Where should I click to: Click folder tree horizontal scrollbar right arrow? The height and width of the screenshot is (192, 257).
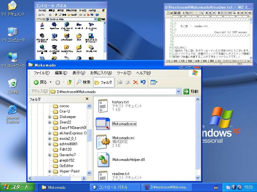84,178
